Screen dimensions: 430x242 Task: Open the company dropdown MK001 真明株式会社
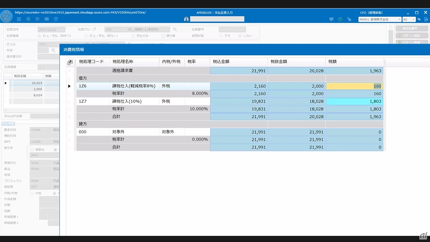point(379,19)
